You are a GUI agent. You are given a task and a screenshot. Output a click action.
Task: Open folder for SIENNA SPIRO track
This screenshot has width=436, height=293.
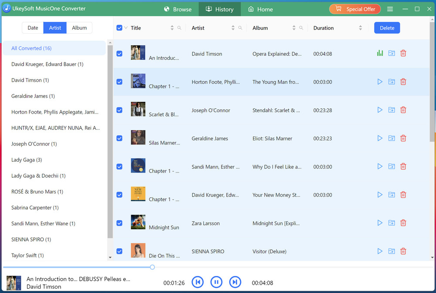[392, 251]
